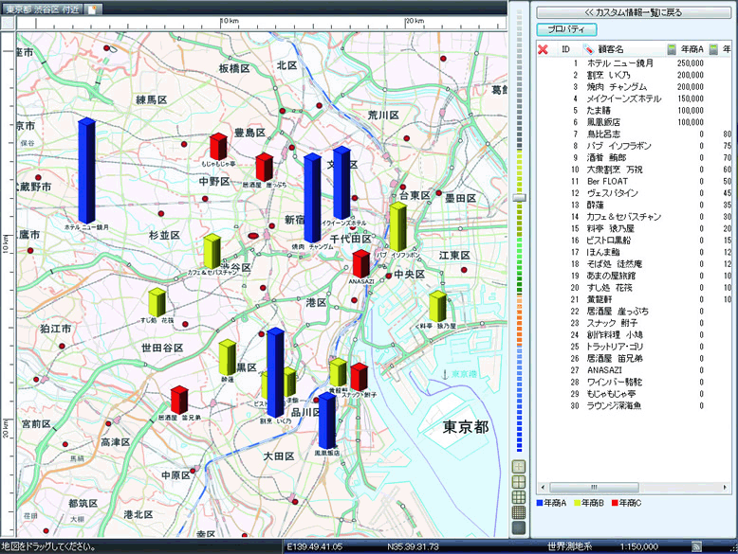Click the partially hidden rightmost calculator column icon
This screenshot has width=738, height=554.
pos(714,49)
